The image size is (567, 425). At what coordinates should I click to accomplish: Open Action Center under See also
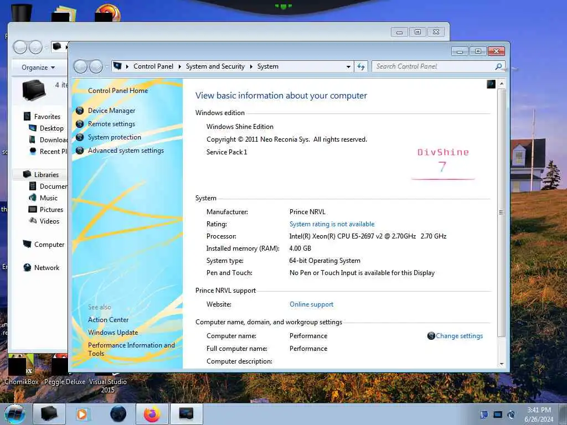(108, 320)
